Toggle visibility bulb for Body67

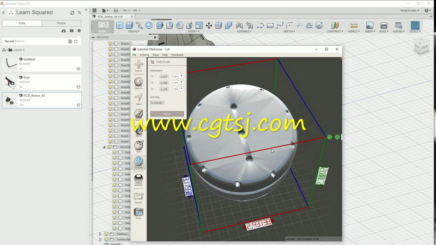pos(111,49)
